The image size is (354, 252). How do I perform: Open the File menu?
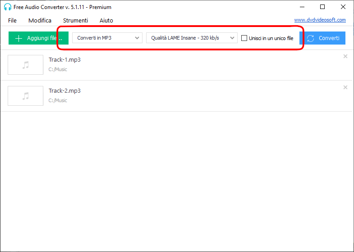(12, 21)
